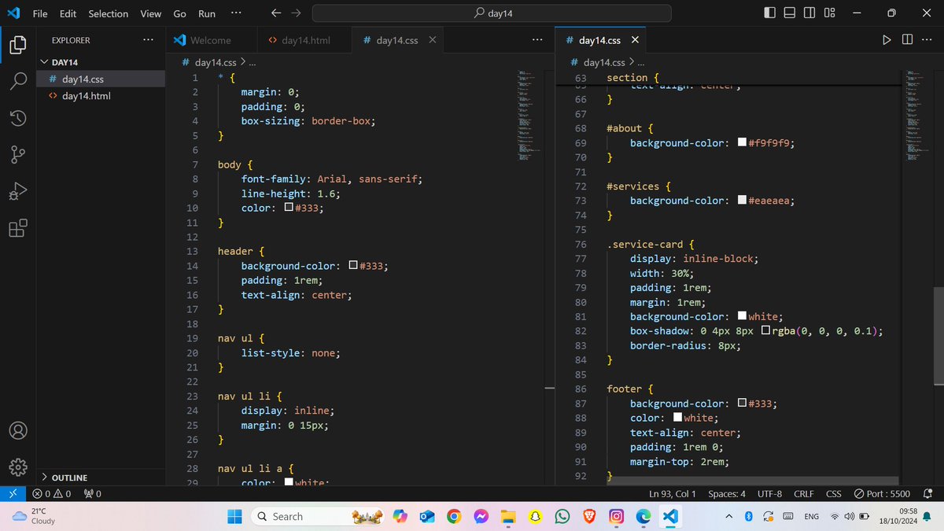Open WhatsApp from the taskbar

(562, 516)
